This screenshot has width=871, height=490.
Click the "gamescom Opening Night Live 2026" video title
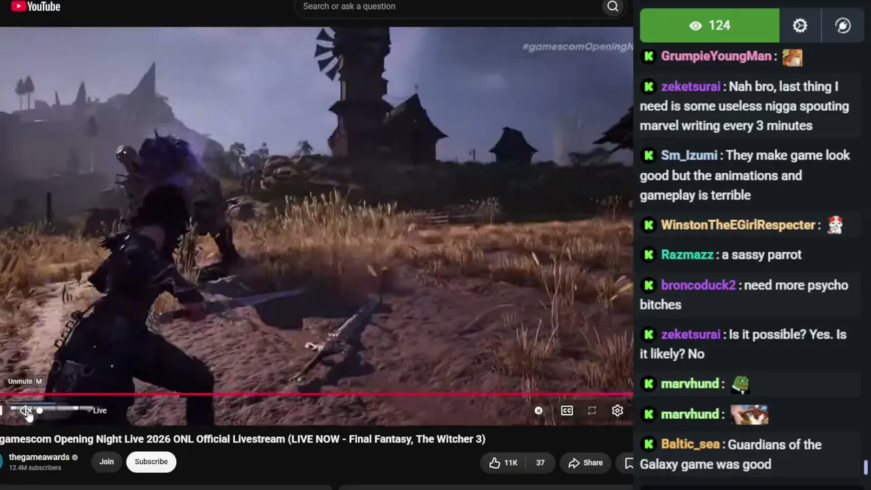(242, 439)
